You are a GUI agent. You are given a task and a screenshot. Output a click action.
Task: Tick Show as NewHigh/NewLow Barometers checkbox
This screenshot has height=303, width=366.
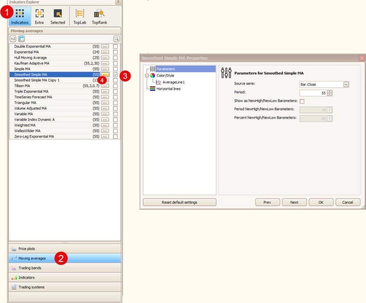pyautogui.click(x=302, y=101)
